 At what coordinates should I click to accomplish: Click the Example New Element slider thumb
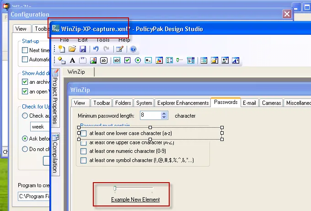(x=115, y=189)
